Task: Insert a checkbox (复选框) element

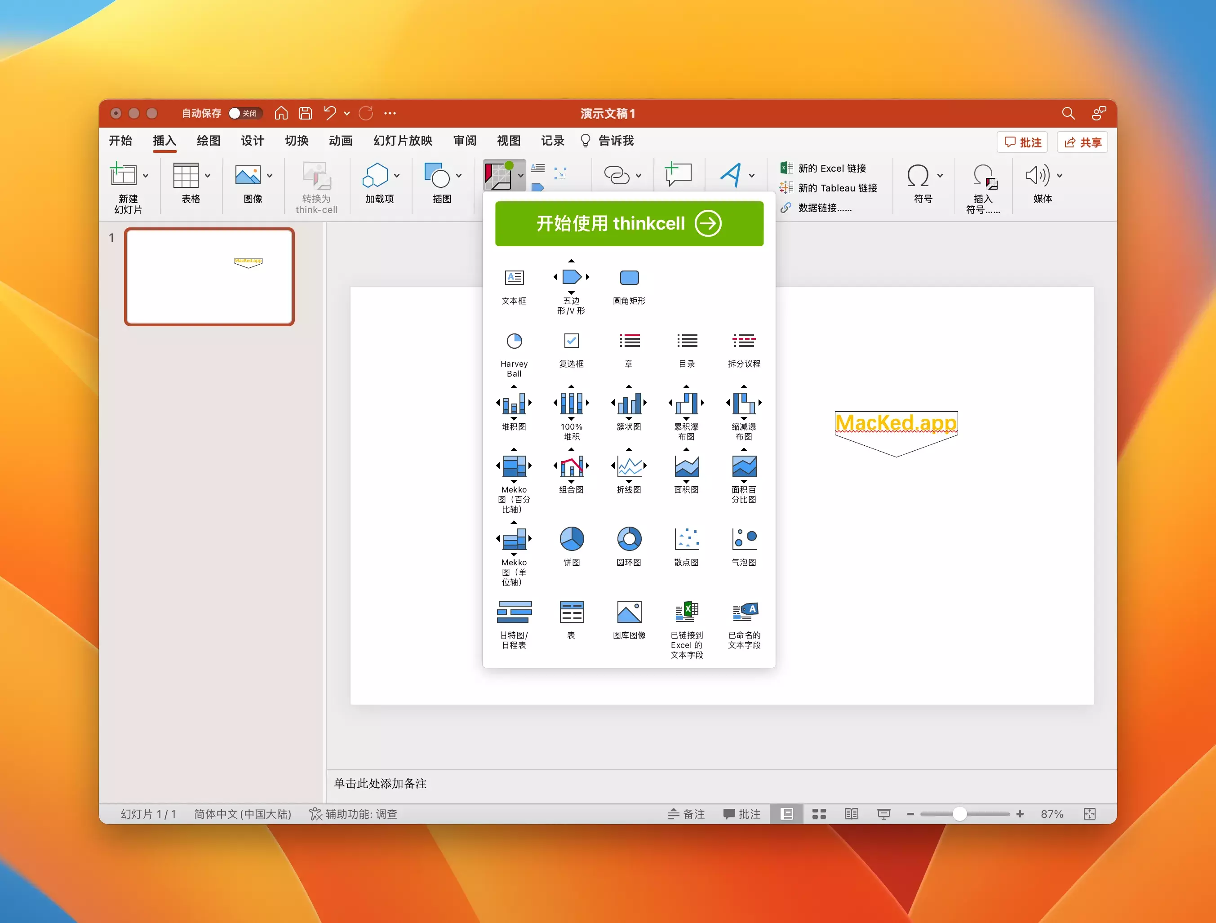Action: 571,342
